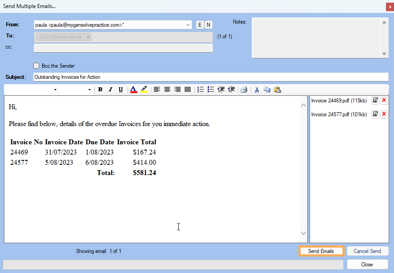The width and height of the screenshot is (394, 273).
Task: Cut selection with the scissors icon
Action: tap(257, 90)
